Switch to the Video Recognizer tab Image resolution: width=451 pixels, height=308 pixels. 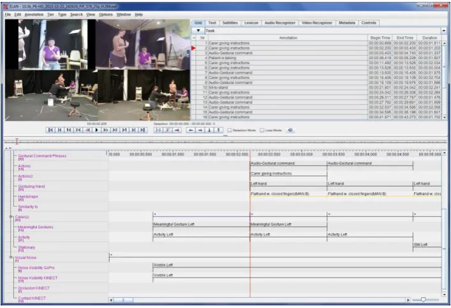tap(317, 23)
